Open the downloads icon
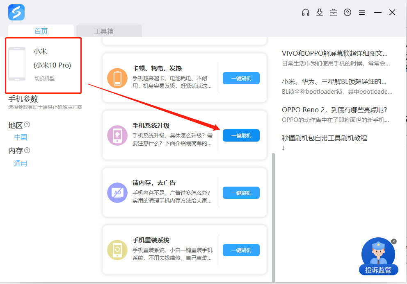The image size is (407, 284). (320, 12)
